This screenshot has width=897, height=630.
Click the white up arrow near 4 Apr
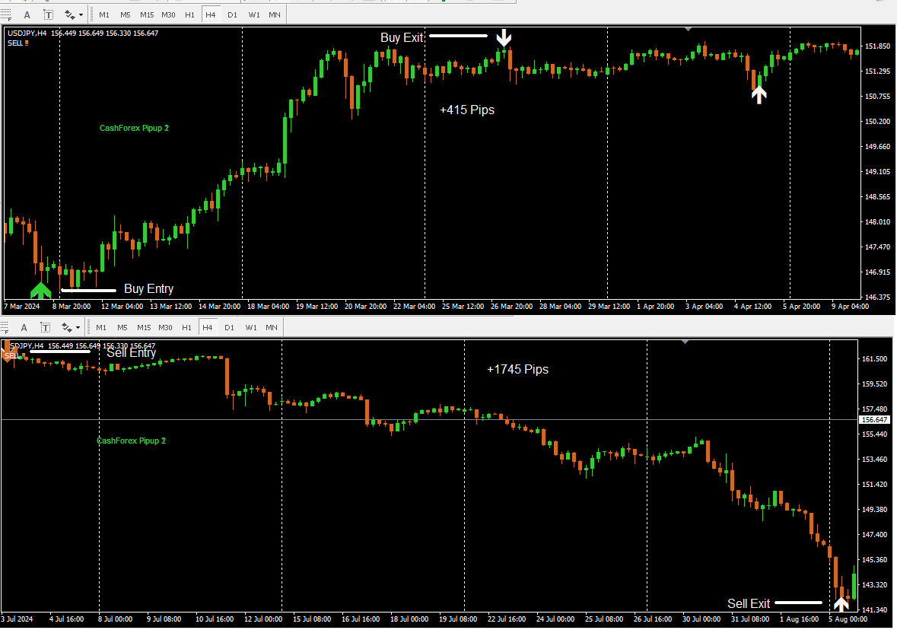759,94
